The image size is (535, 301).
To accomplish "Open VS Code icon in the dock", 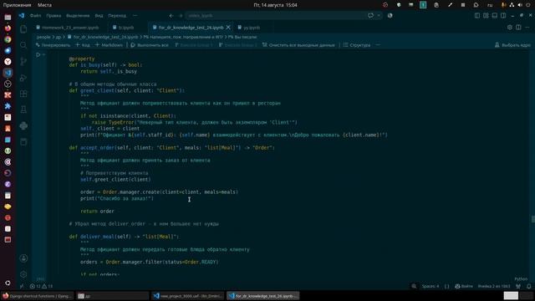I will tap(8, 73).
